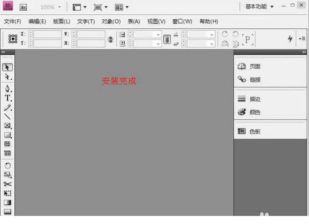Click the Y position input field
This screenshot has height=224, width=309.
click(x=48, y=43)
